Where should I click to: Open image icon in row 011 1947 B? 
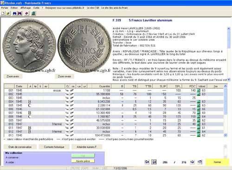click(199, 128)
